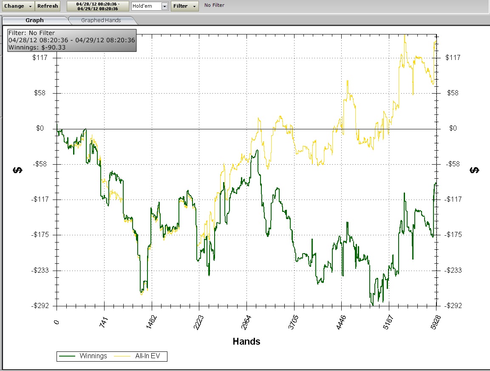
Task: Click the $117 label on right axis
Action: click(452, 57)
